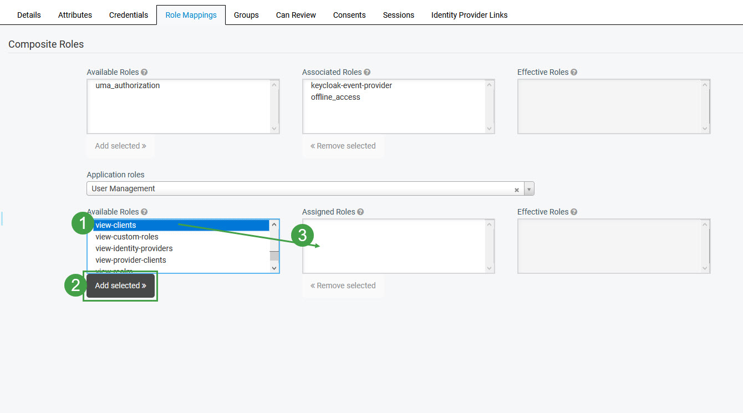Click Remove selected under Associated Roles
Screen dimensions: 743x413
point(343,146)
